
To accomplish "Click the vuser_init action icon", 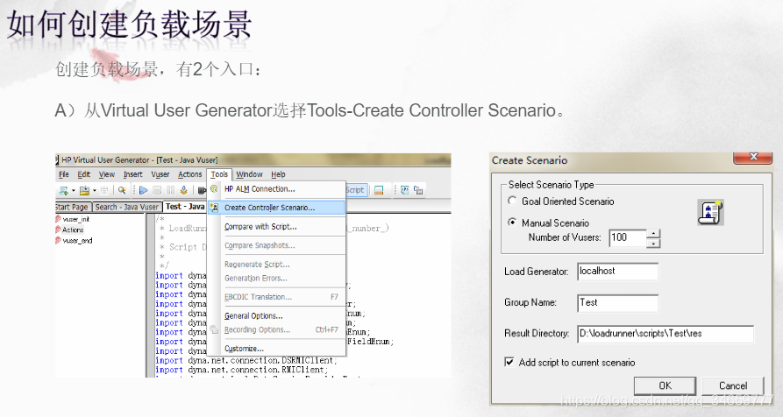I will tap(58, 219).
